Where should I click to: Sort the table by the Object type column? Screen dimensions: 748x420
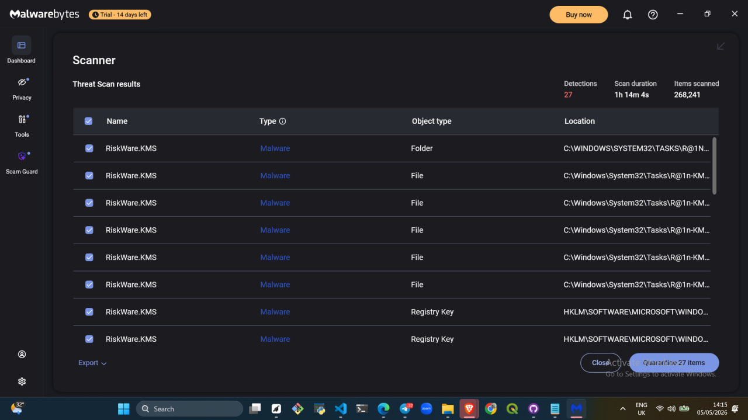pos(432,121)
